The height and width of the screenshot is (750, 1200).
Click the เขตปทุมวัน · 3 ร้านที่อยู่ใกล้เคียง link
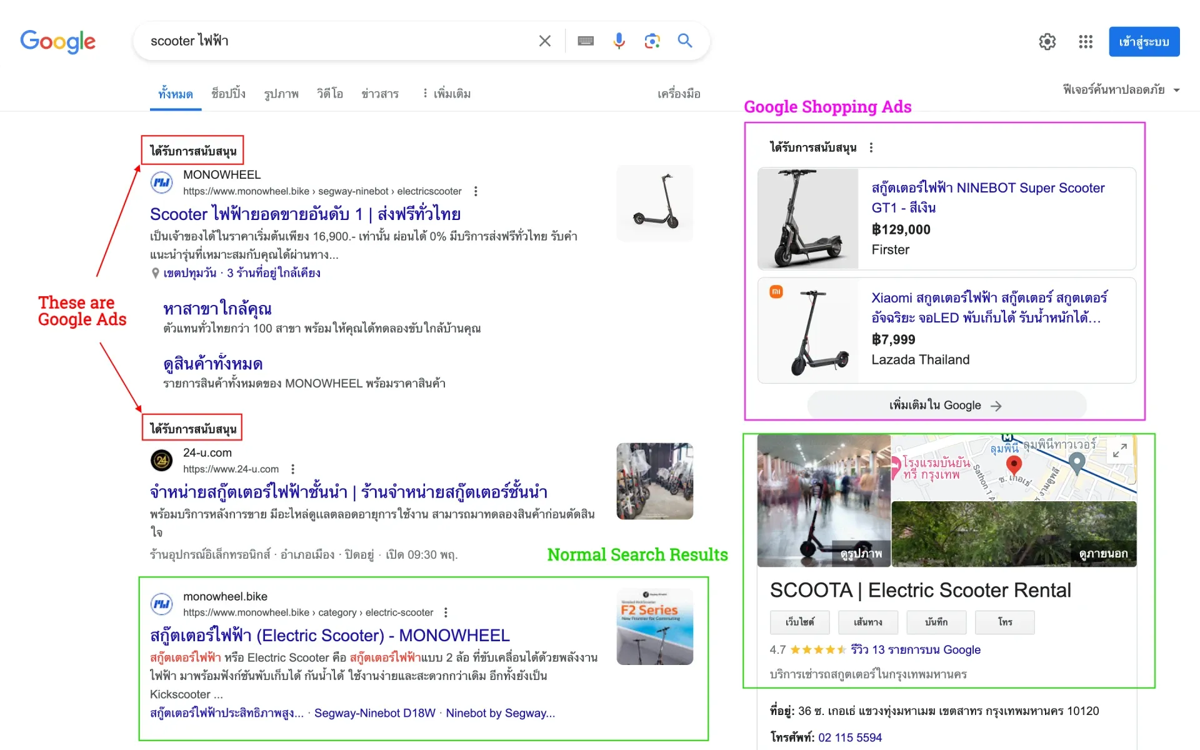242,273
